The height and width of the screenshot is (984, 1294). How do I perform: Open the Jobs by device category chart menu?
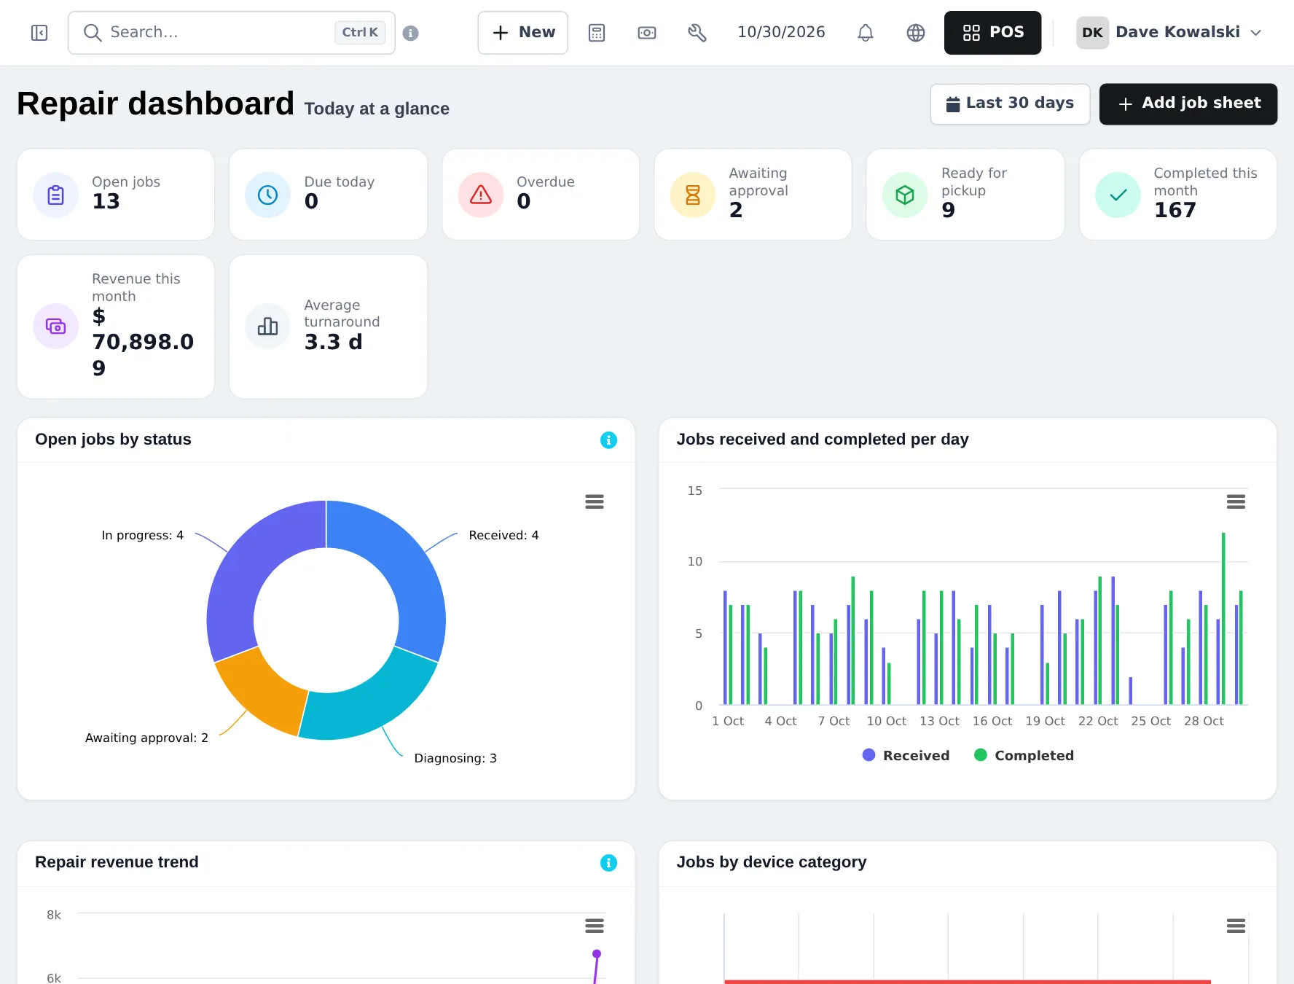1236,926
